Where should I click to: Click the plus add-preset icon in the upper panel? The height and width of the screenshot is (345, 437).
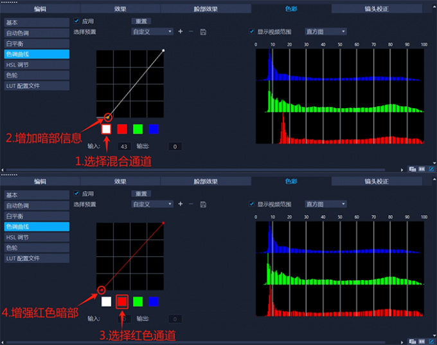click(x=181, y=32)
